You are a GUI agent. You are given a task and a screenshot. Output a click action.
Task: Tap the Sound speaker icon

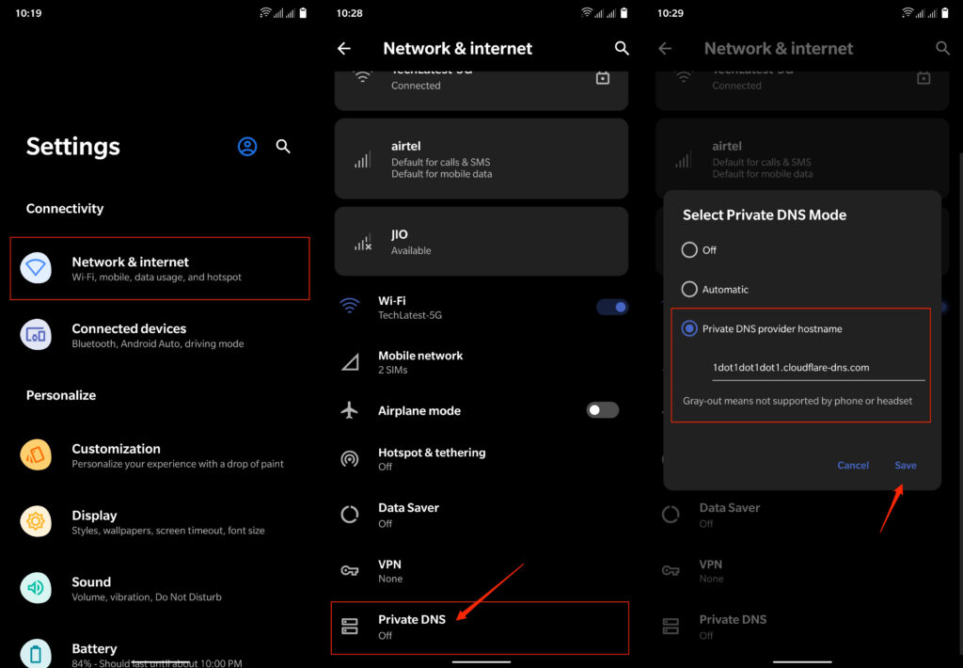[36, 588]
